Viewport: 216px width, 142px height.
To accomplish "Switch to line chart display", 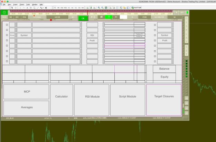I will pyautogui.click(x=94, y=8).
